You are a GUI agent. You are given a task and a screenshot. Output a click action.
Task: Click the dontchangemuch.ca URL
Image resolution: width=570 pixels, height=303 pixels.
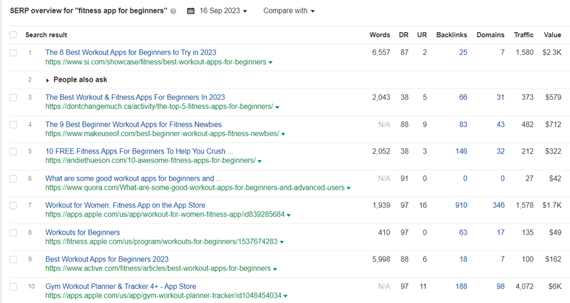click(159, 107)
